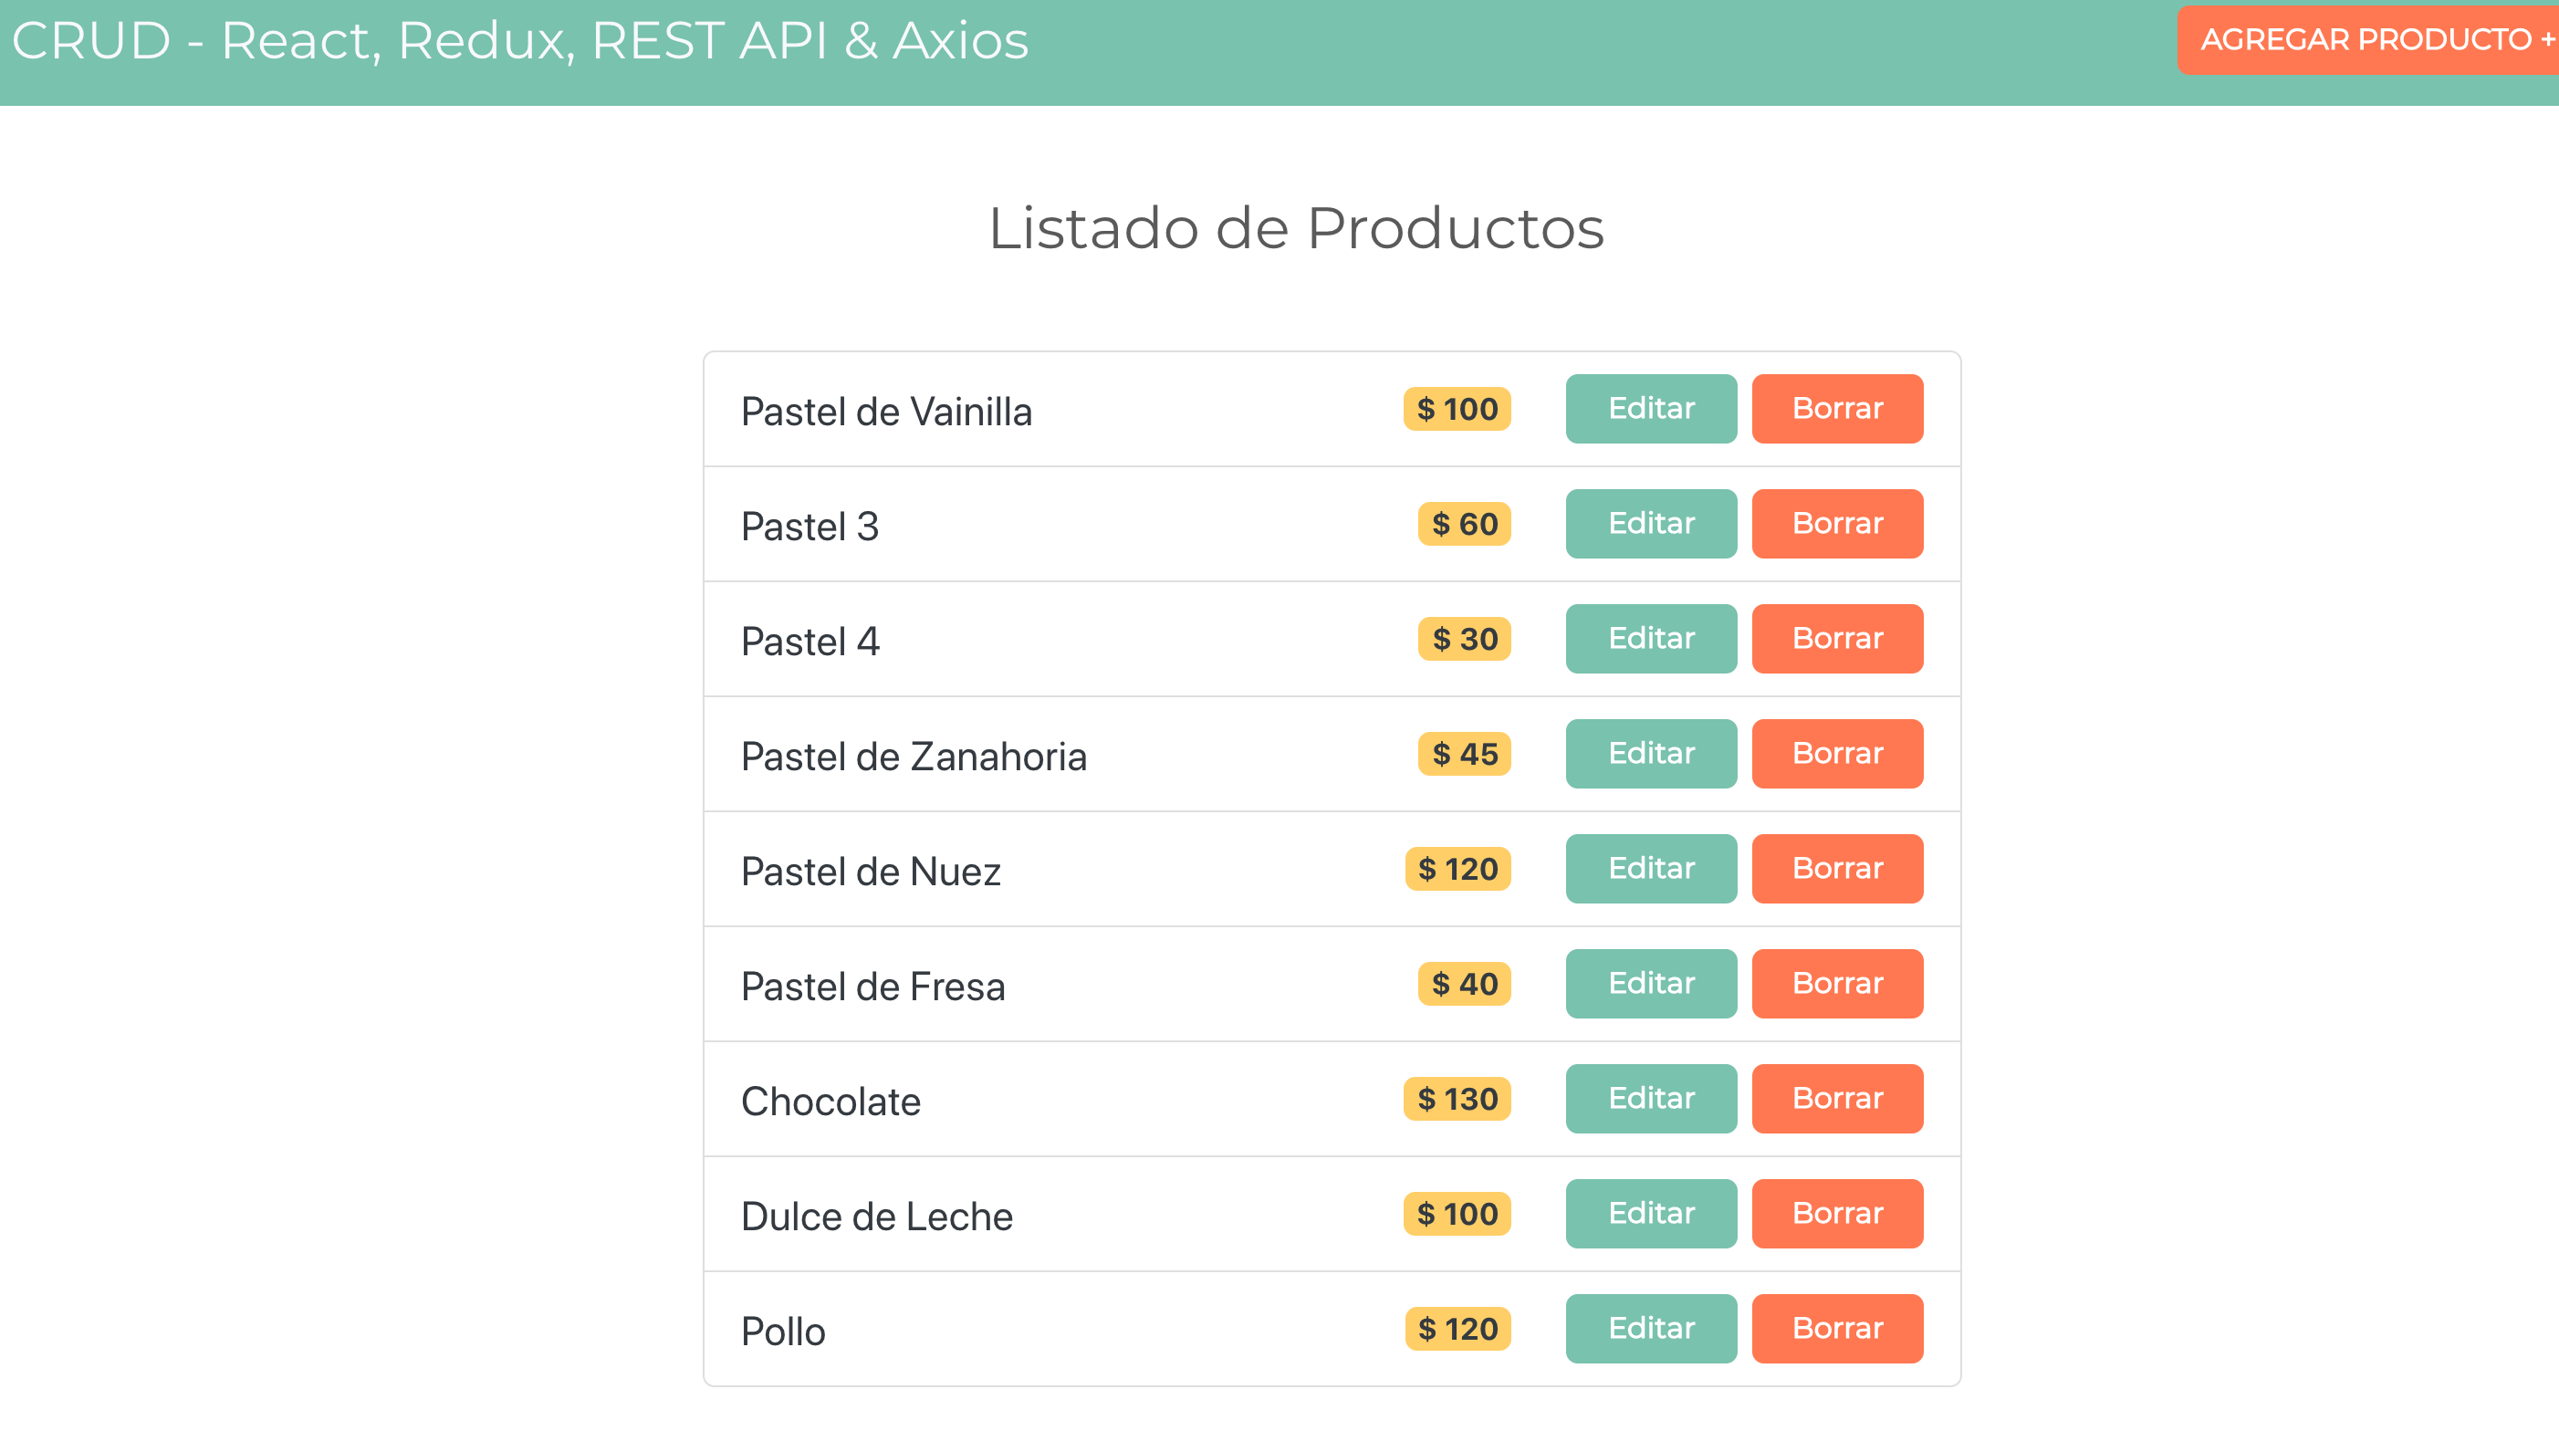Edit the Pastel de Vainilla product
Screen dimensions: 2559x1431
(x=1650, y=408)
